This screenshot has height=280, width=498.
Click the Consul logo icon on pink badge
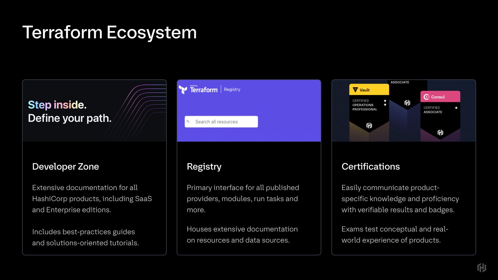[426, 97]
